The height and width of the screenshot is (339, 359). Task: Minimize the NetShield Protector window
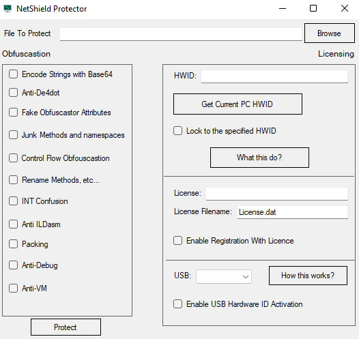click(283, 9)
